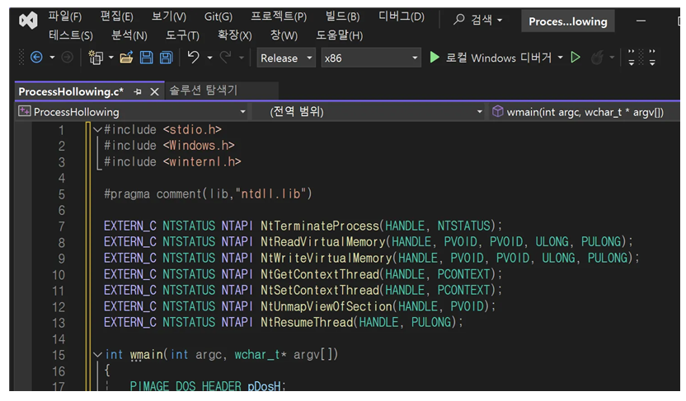Screen dimensions: 686x401
Task: Open the Release configuration dropdown
Action: tap(285, 58)
